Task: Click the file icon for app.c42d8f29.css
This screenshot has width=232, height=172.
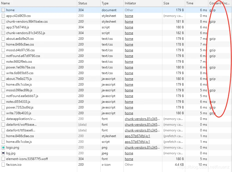Action: tap(3, 16)
